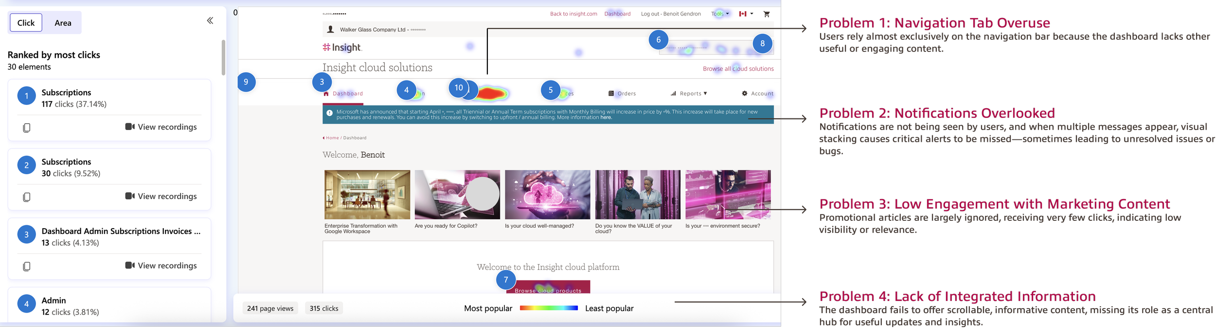Screen dimensions: 1216x331
Task: Select heatmap marker 3 near Dashboard
Action: coord(322,82)
